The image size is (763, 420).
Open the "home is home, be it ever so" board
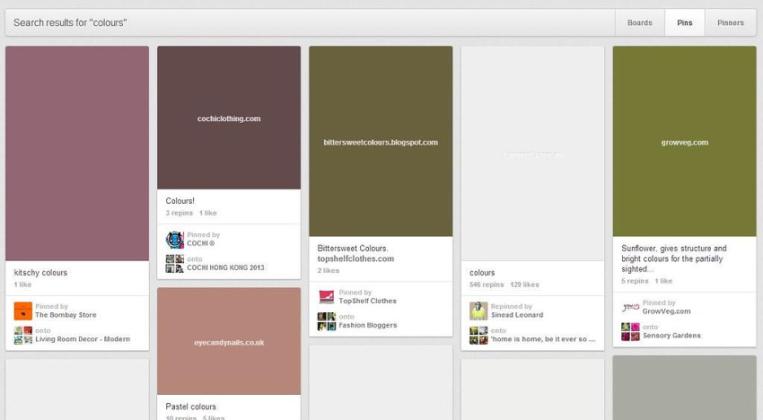tap(542, 339)
